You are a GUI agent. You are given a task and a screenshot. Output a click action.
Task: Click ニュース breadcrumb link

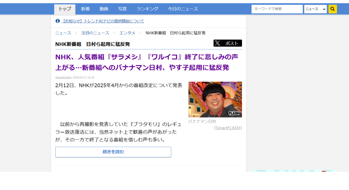click(63, 33)
